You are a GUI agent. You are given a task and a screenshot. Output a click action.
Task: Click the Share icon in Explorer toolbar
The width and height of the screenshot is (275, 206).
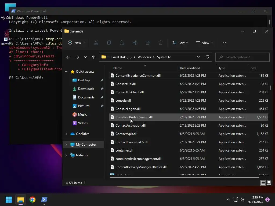(x=148, y=43)
